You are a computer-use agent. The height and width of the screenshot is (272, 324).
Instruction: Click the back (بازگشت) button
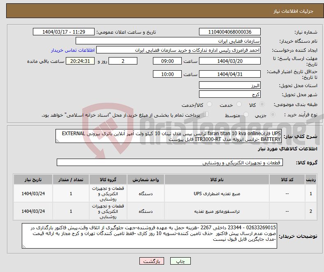pyautogui.click(x=152, y=261)
